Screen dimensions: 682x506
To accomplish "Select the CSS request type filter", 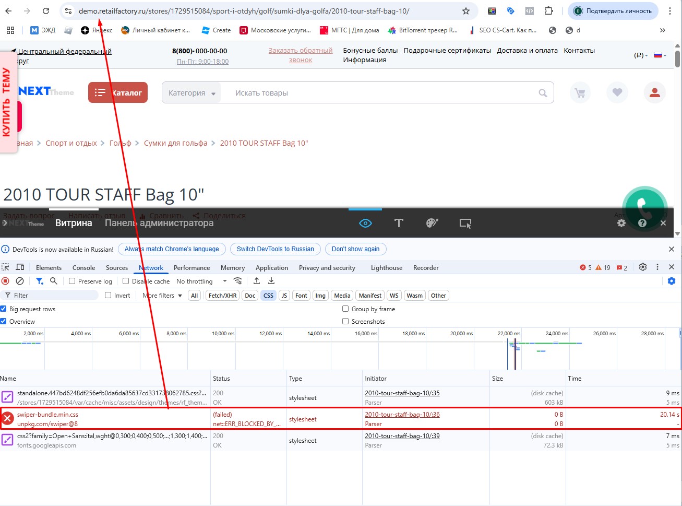I will 268,296.
